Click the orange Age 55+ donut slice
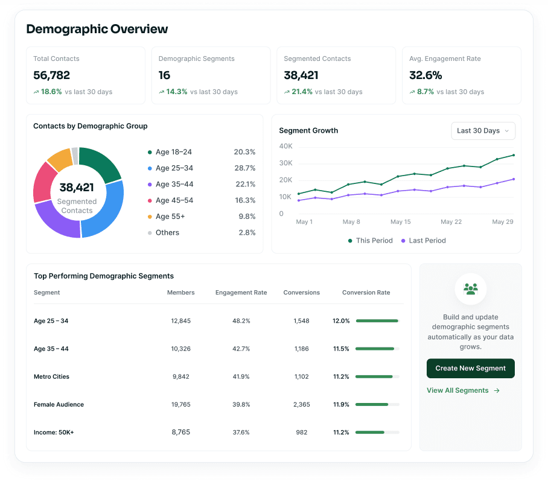548x482 pixels. 61,159
